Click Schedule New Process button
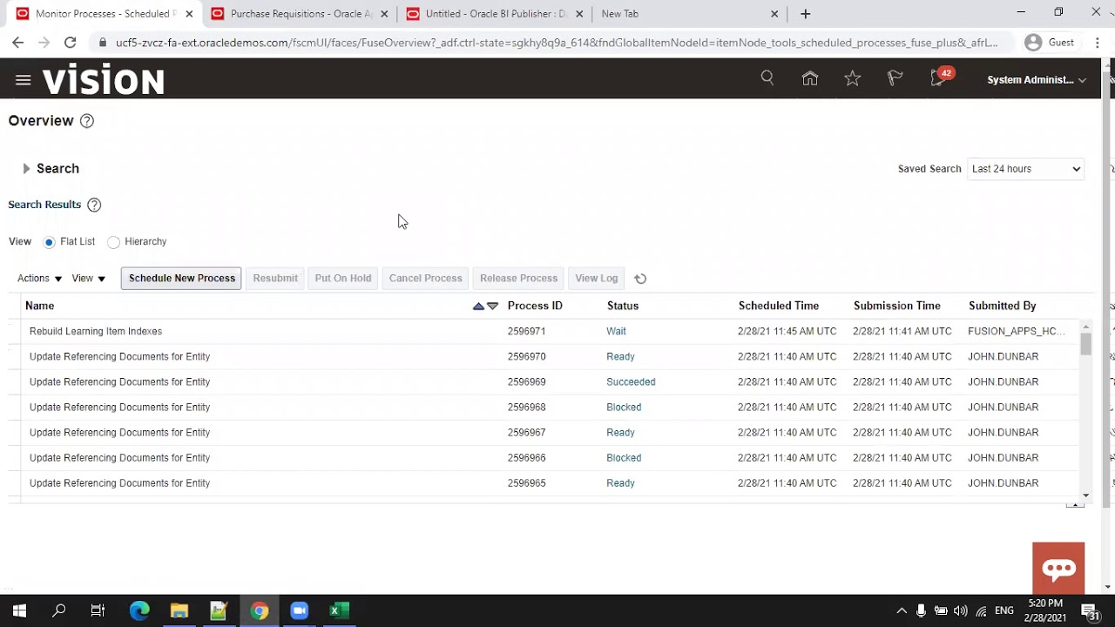Image resolution: width=1115 pixels, height=627 pixels. pyautogui.click(x=181, y=279)
